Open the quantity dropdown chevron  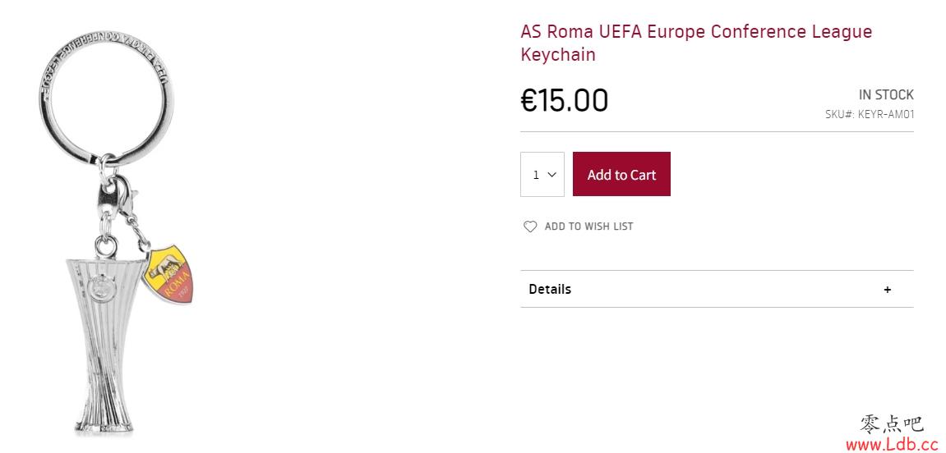click(551, 175)
